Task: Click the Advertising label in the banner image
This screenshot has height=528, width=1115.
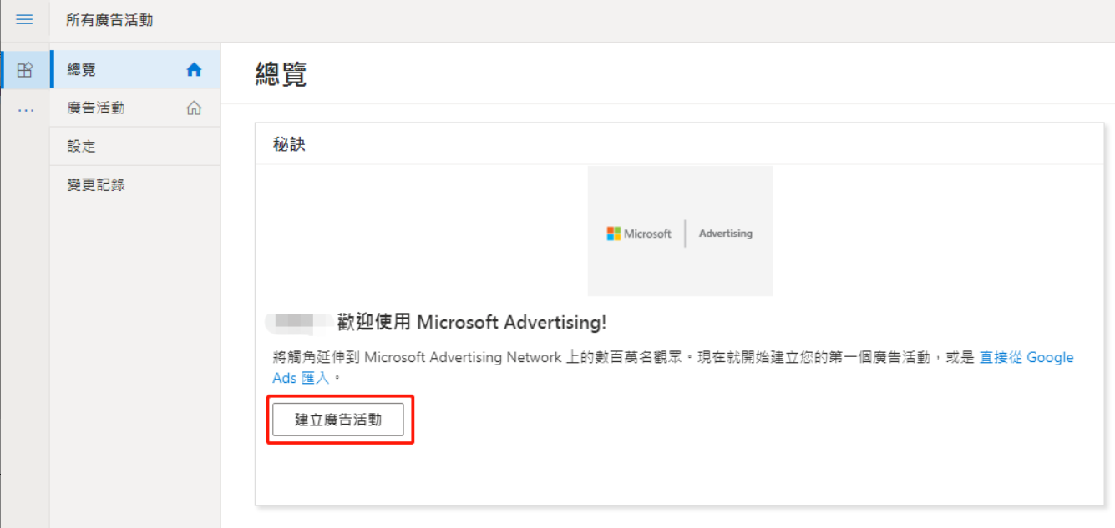Action: point(725,234)
